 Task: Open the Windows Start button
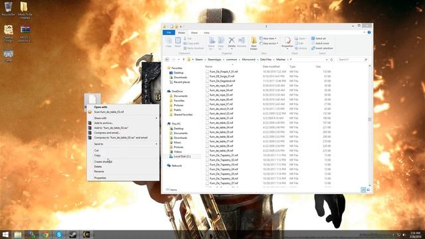click(x=5, y=234)
